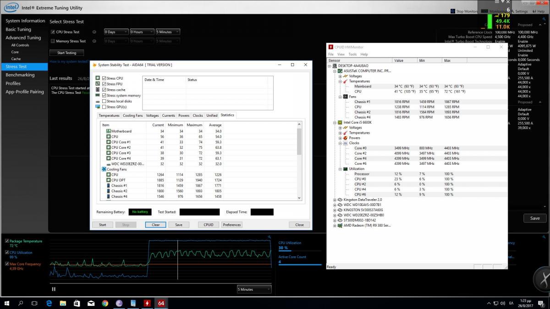Image resolution: width=550 pixels, height=309 pixels.
Task: Open HWMonitor Tools menu
Action: pos(352,54)
